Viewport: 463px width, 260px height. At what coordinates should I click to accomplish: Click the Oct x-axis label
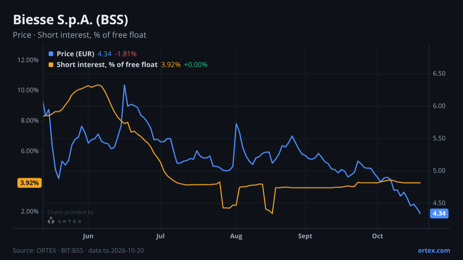[x=377, y=236]
